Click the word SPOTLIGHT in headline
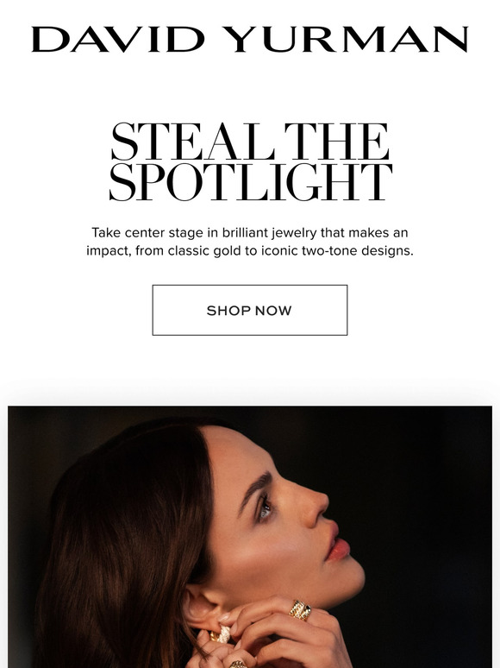 tap(250, 182)
